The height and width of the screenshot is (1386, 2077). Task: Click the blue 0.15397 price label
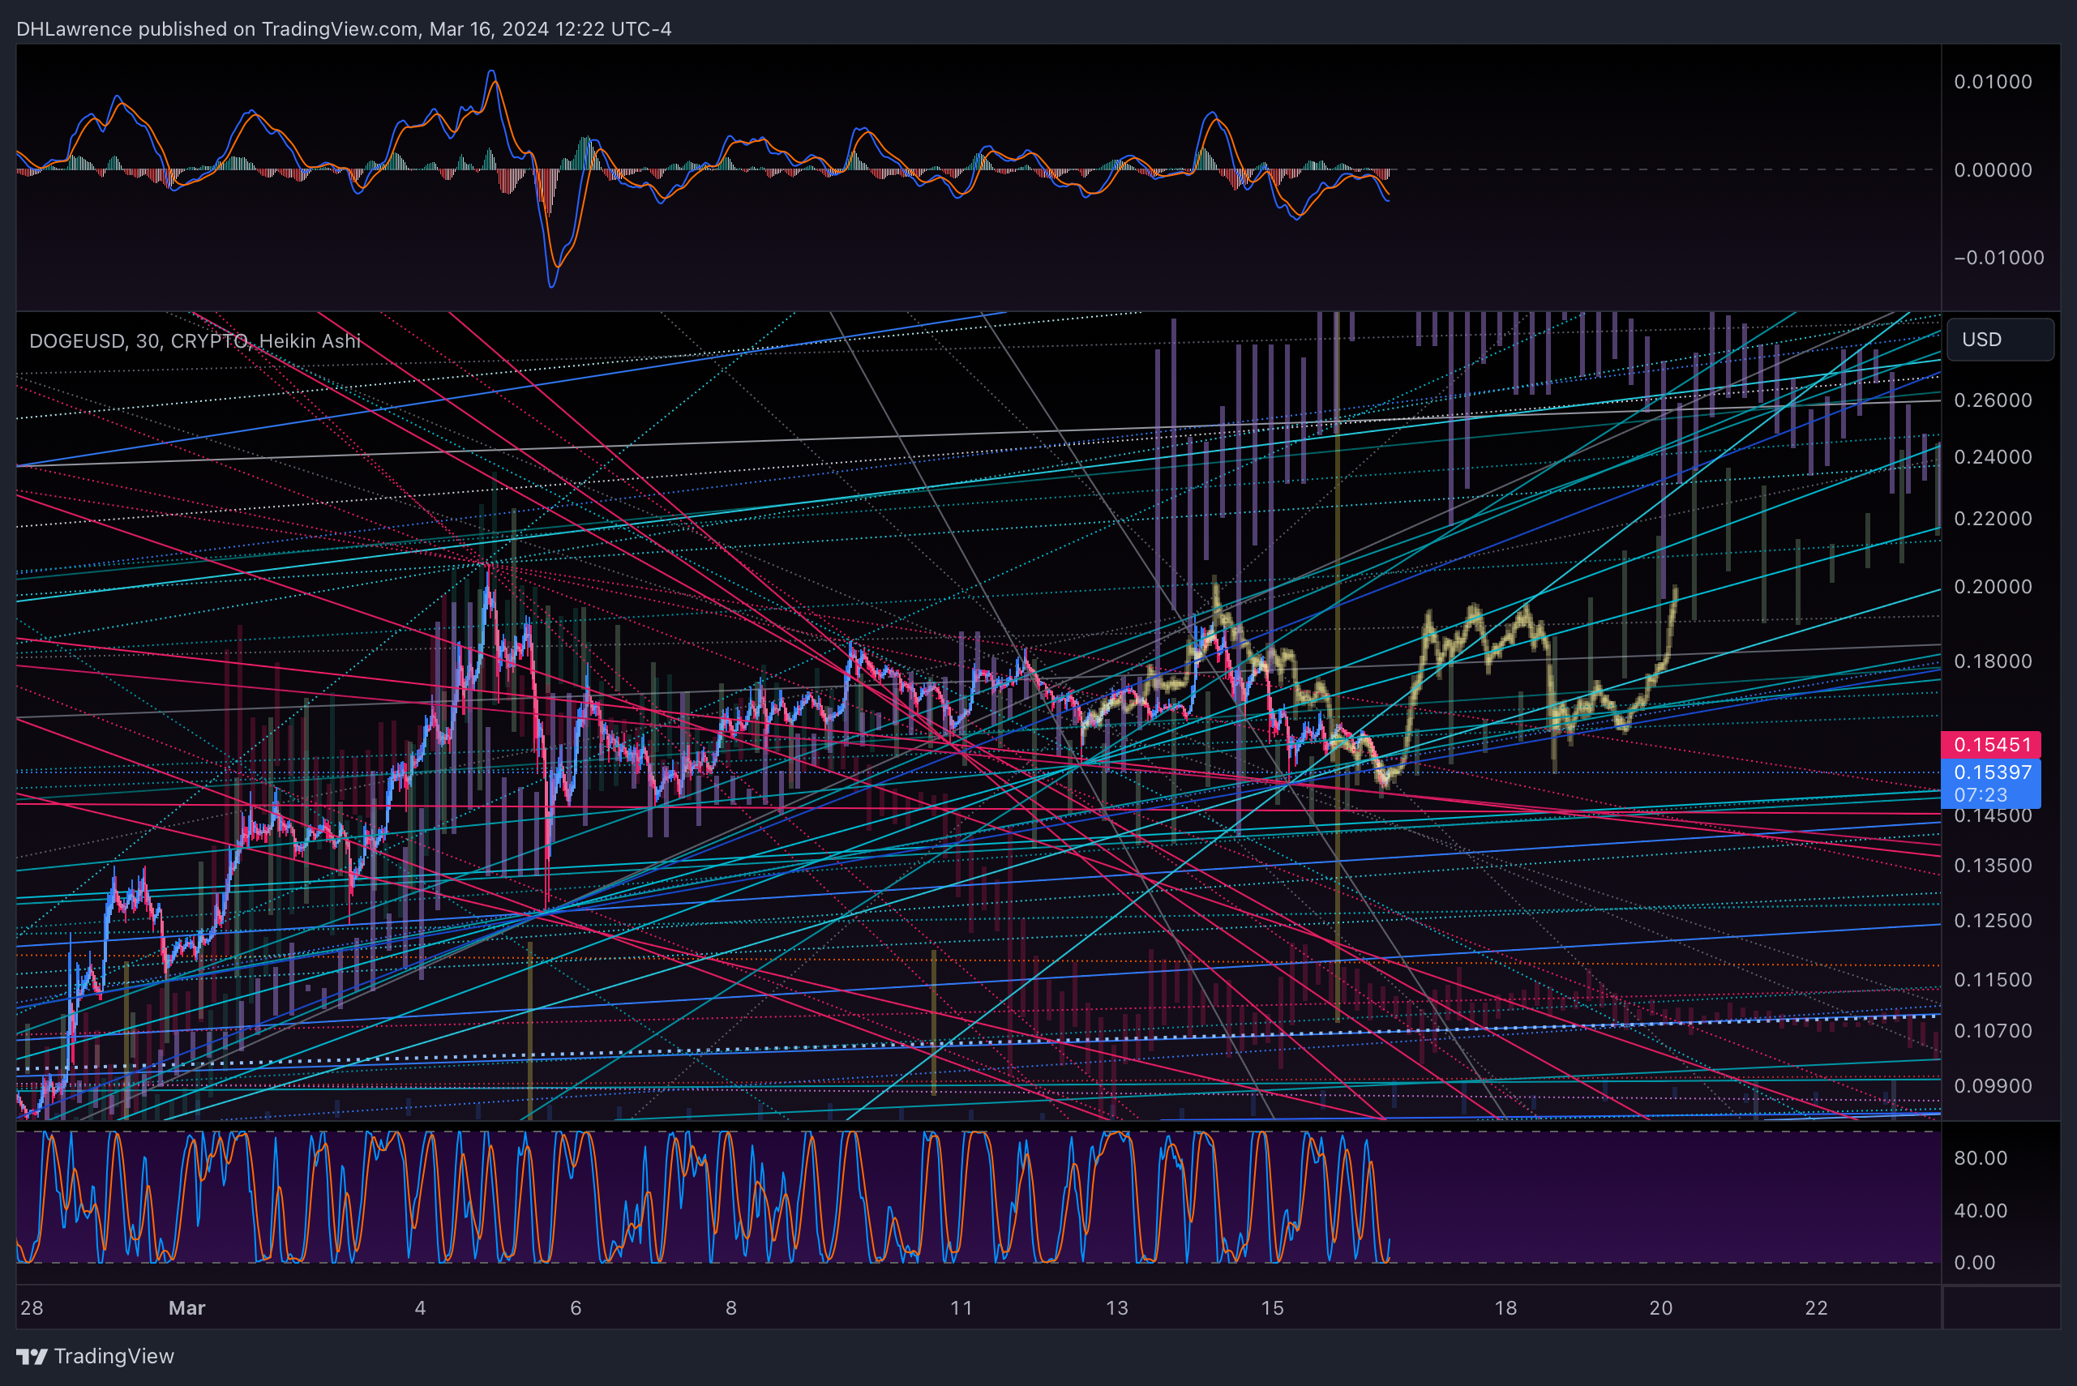[x=1990, y=772]
